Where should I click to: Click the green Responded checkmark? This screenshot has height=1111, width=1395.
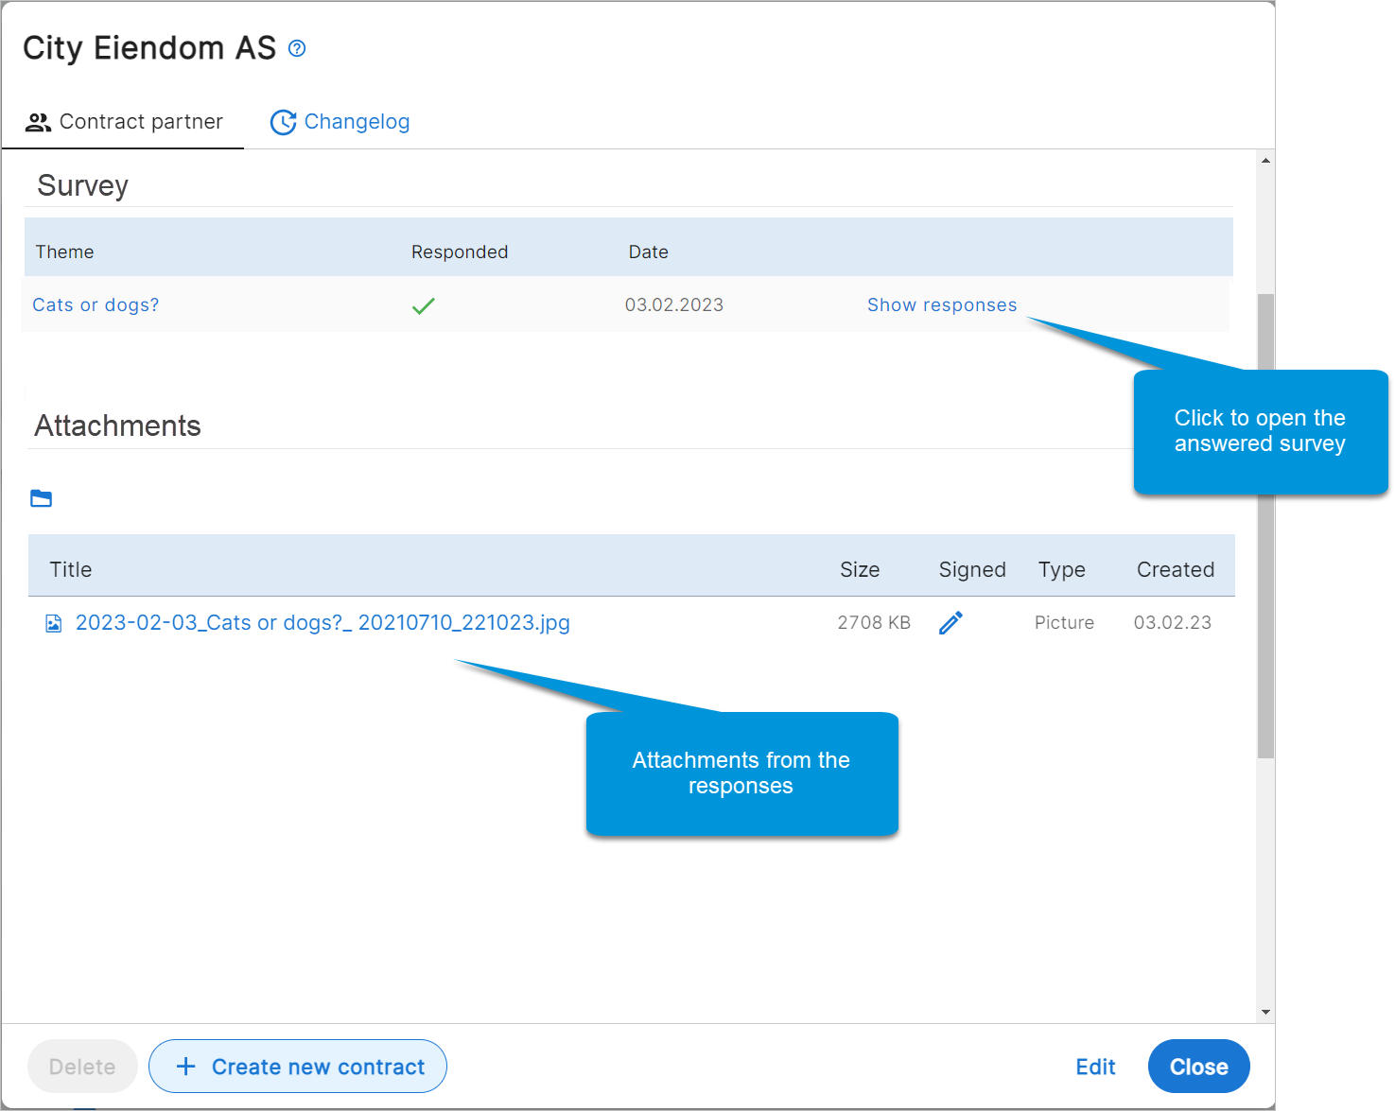tap(424, 305)
